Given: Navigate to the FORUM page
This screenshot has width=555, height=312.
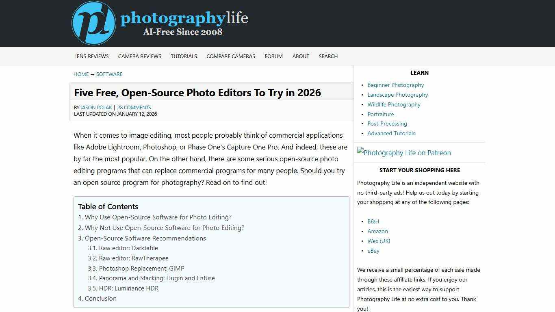Looking at the screenshot, I should point(273,56).
